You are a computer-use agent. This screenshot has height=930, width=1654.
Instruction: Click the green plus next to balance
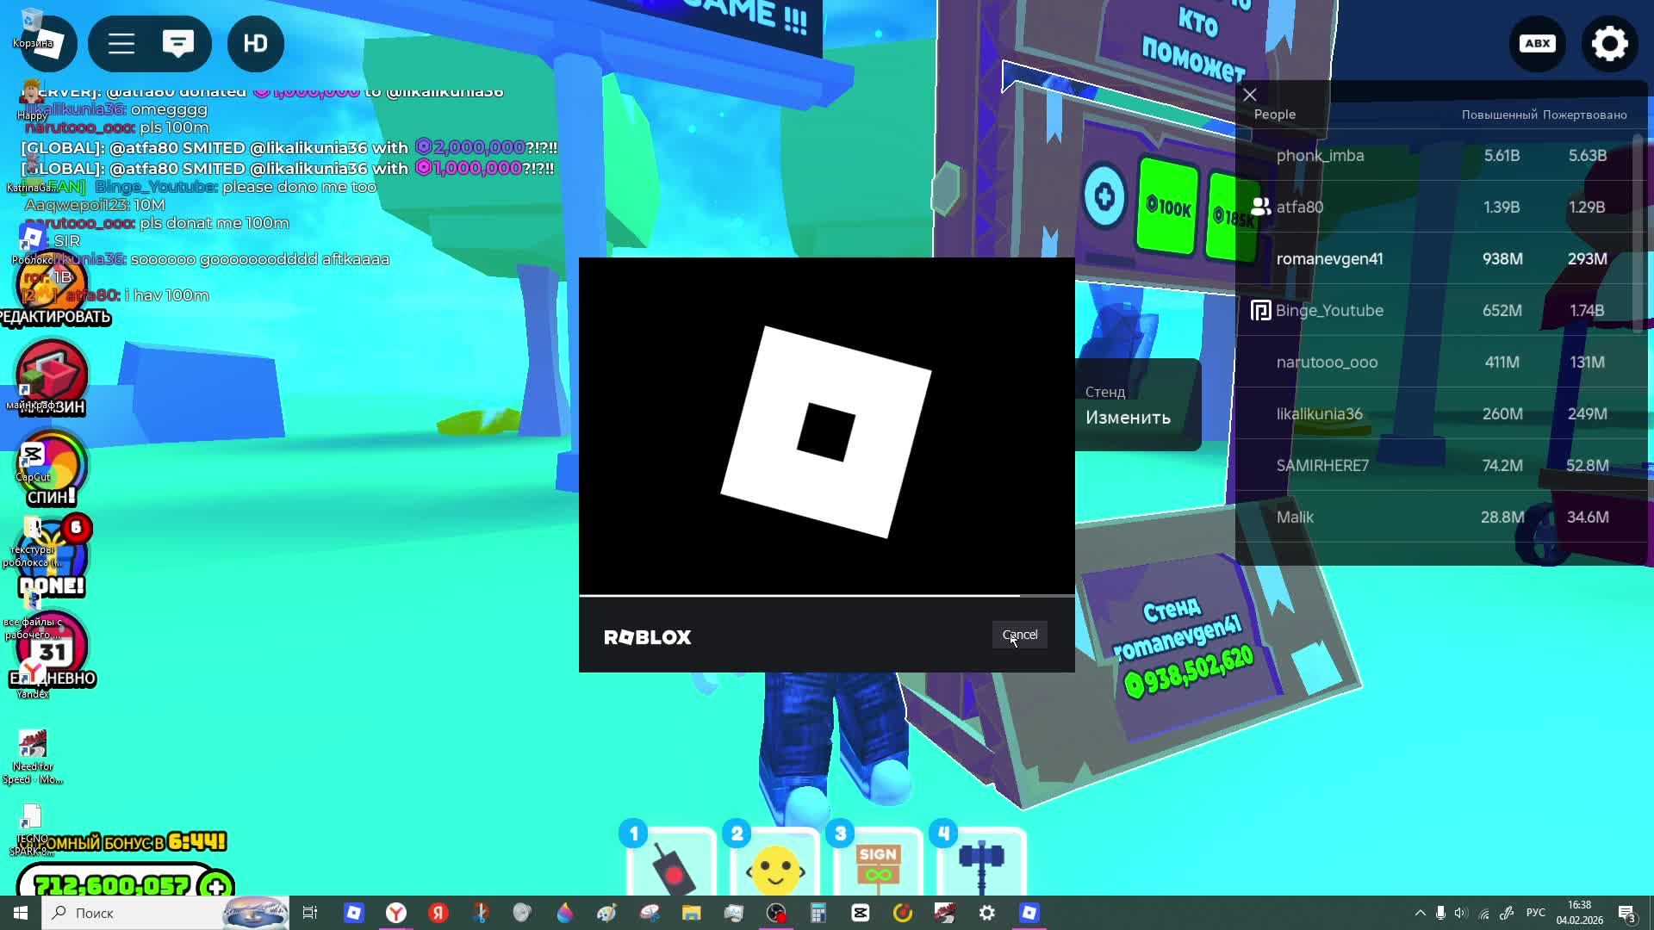(x=216, y=886)
